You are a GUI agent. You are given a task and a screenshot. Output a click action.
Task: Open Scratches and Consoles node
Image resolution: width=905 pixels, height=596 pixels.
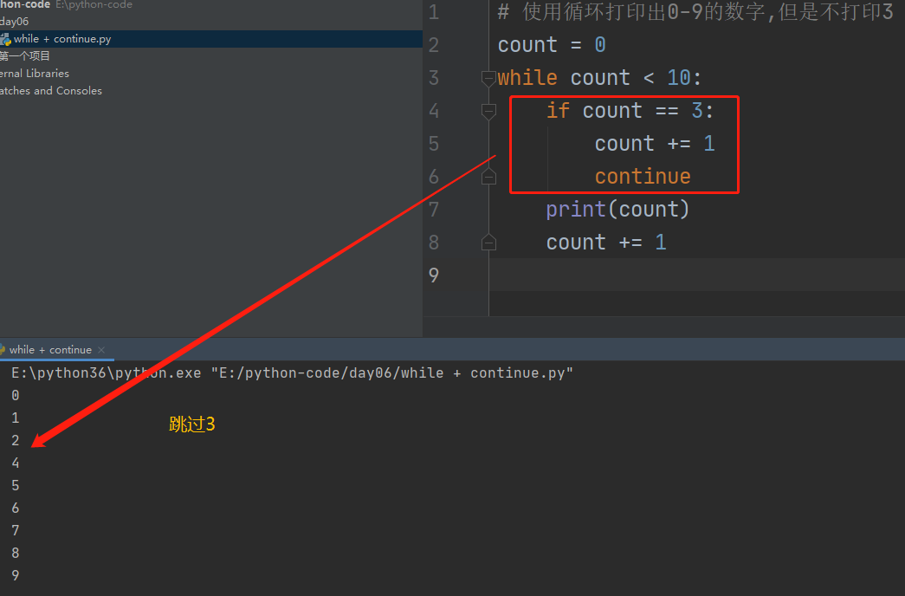point(50,91)
